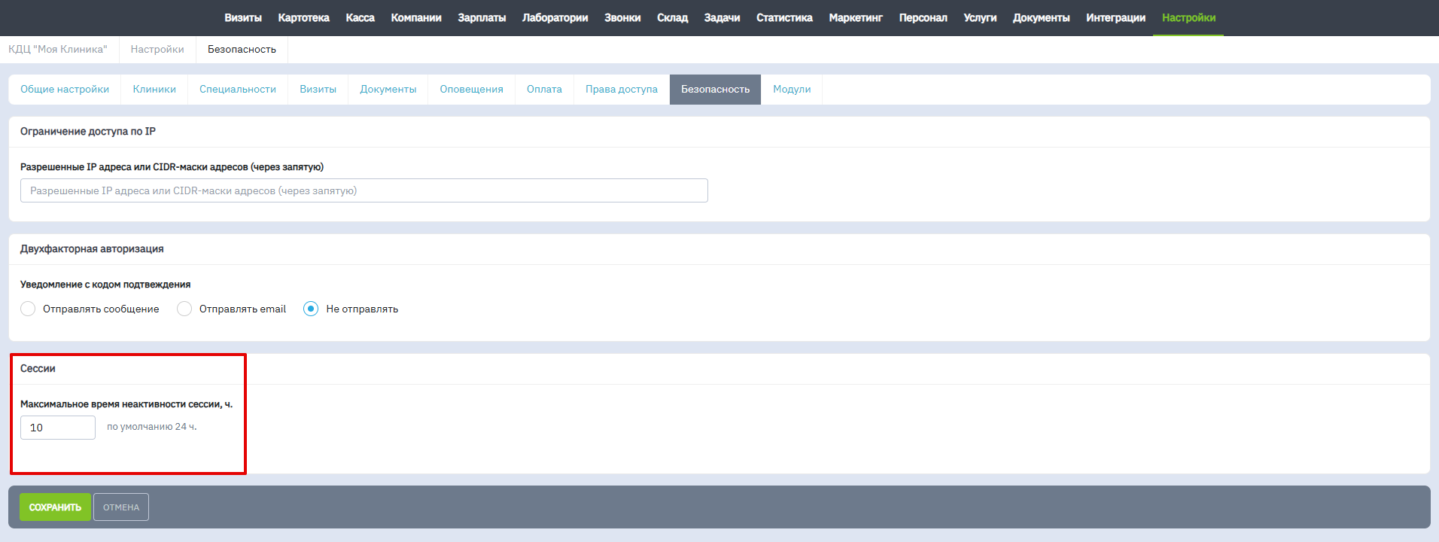Select Отправлять сообщение radio option

pos(28,309)
